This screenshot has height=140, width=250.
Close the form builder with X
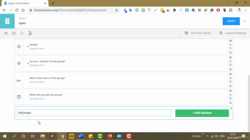[x=245, y=21]
